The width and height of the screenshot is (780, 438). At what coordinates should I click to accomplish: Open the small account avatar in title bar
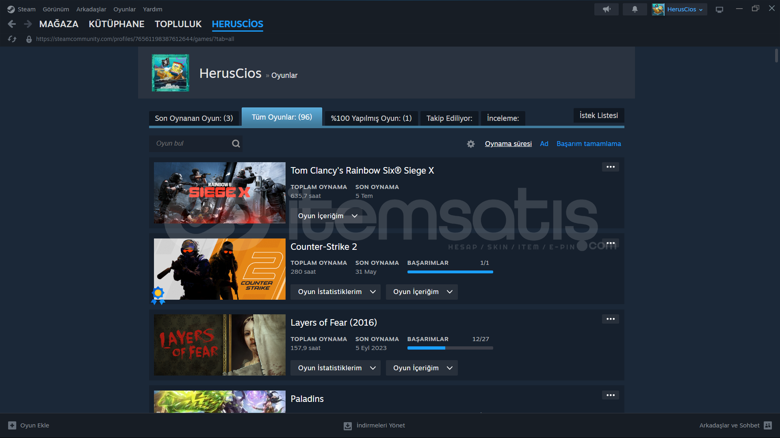click(x=658, y=9)
